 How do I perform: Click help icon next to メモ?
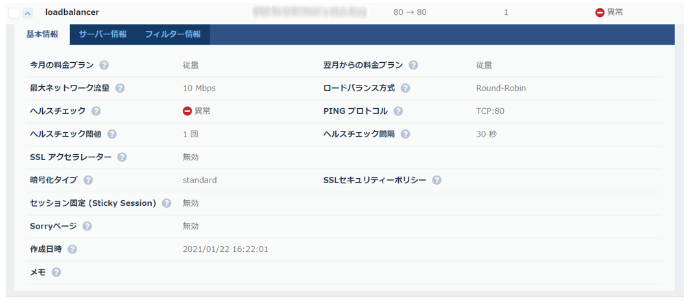[x=56, y=273]
